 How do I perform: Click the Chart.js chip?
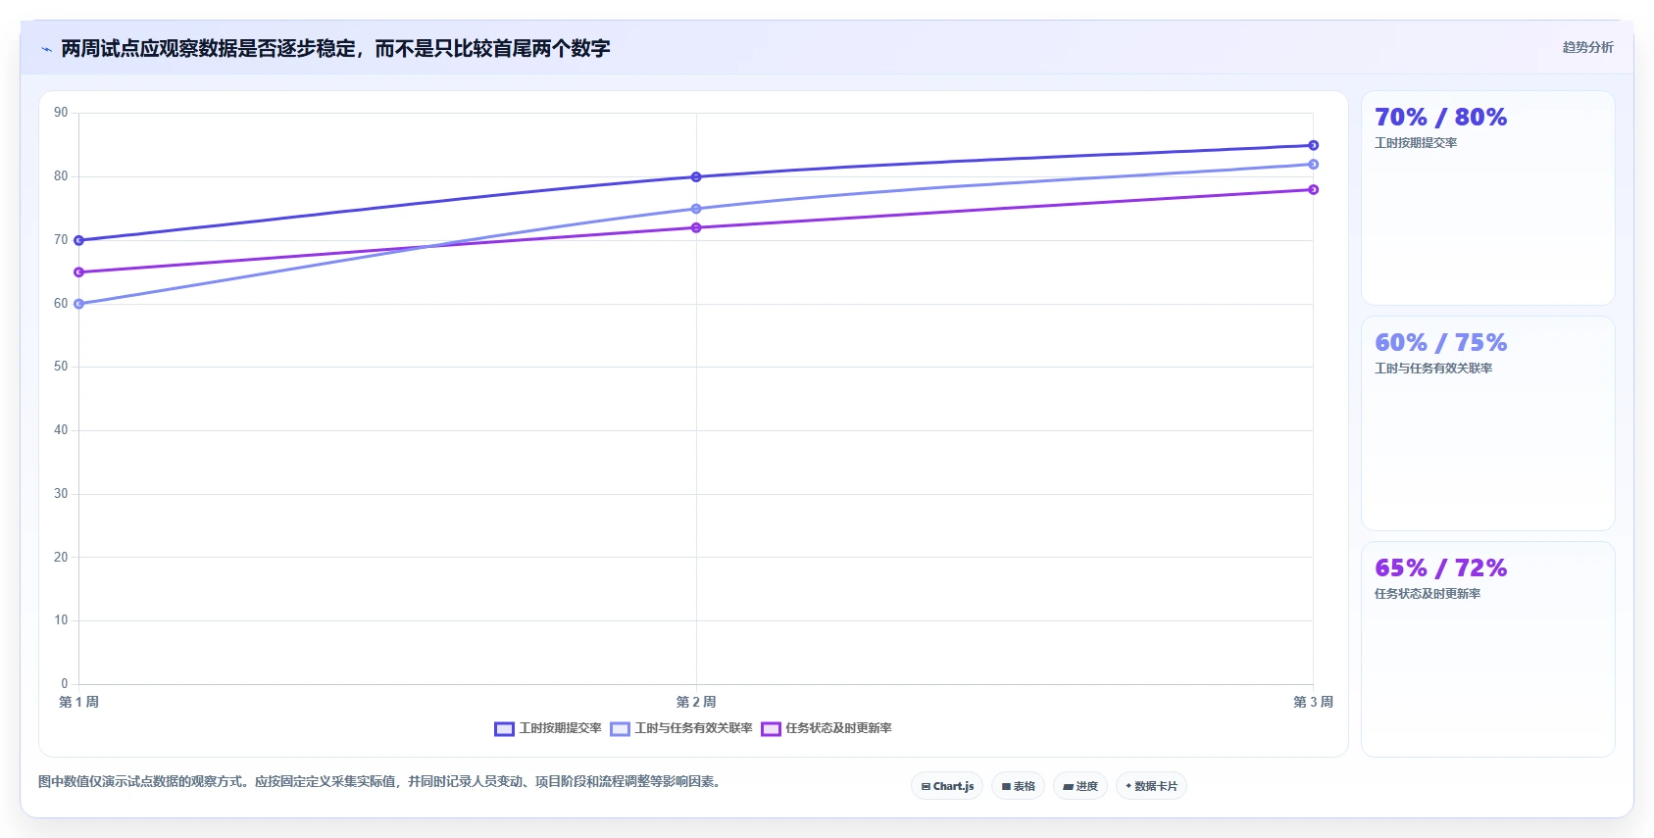pos(947,786)
